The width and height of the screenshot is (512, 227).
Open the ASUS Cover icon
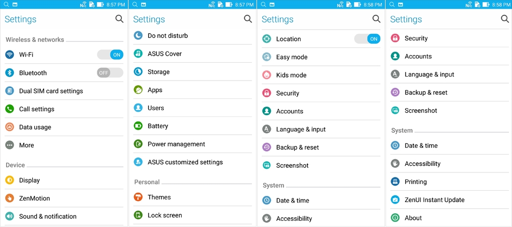[x=138, y=54]
